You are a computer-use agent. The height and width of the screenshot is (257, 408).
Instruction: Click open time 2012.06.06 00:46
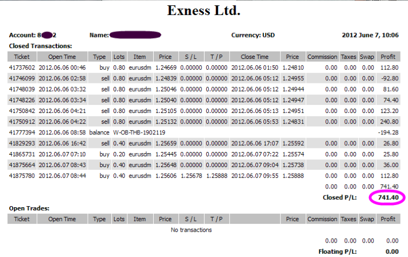(62, 67)
